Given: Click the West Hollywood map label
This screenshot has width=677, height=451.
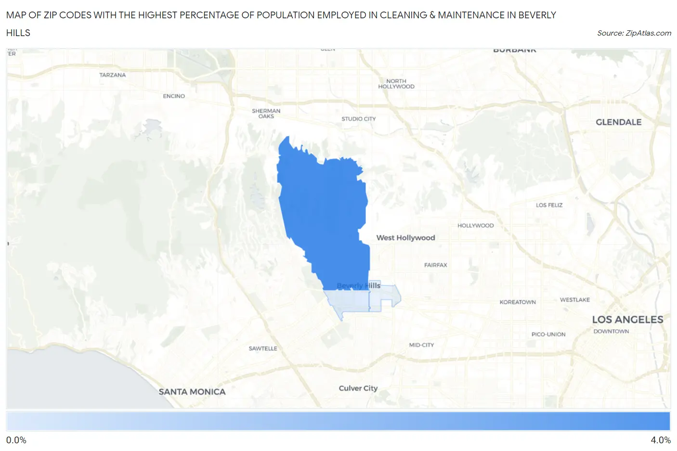Looking at the screenshot, I should (405, 238).
